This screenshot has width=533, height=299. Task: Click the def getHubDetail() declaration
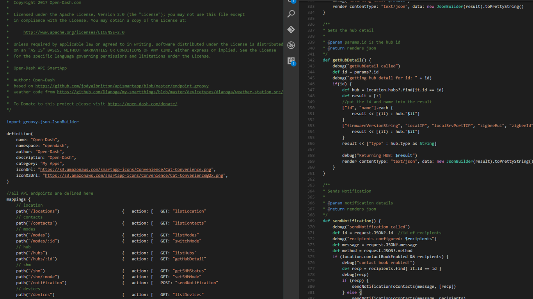click(x=347, y=60)
